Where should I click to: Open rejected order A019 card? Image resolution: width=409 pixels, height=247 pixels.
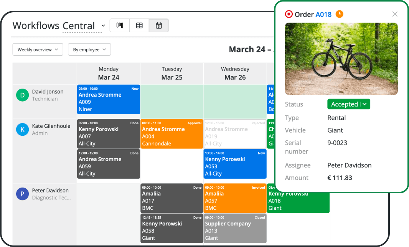(235, 134)
